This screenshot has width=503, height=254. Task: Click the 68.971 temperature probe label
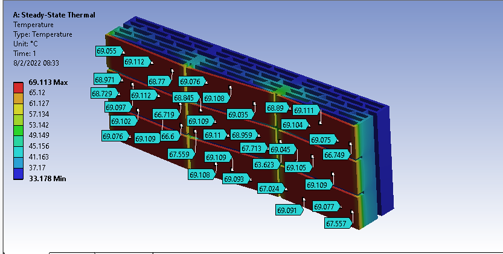[x=106, y=79]
